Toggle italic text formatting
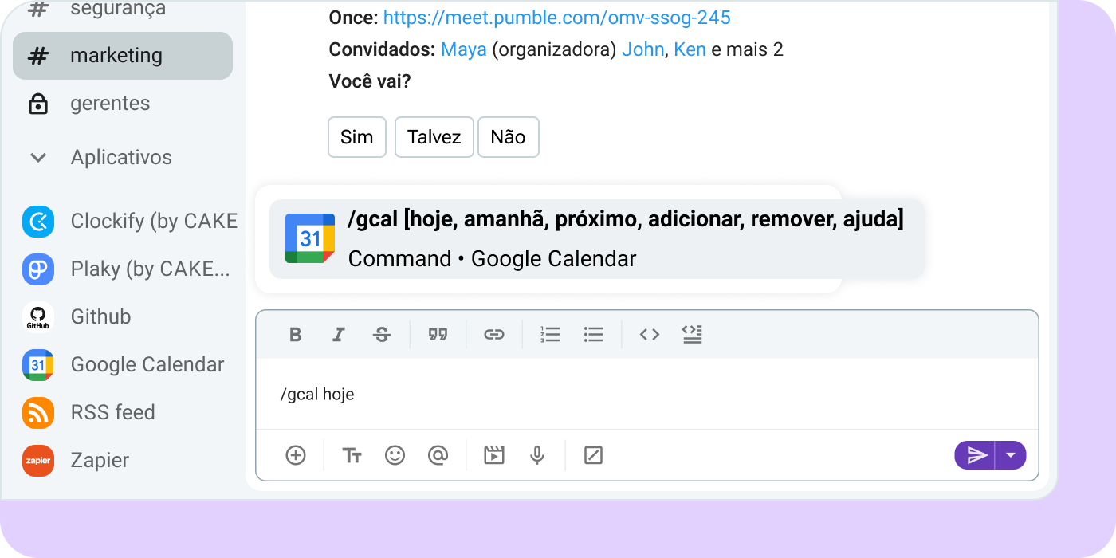The width and height of the screenshot is (1116, 558). (x=338, y=335)
